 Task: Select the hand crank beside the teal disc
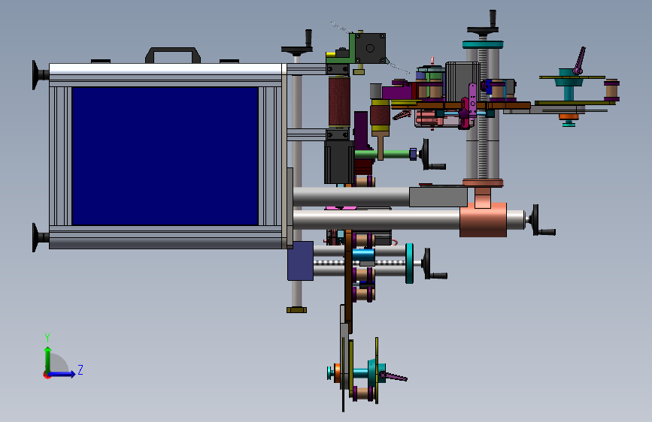point(433,264)
